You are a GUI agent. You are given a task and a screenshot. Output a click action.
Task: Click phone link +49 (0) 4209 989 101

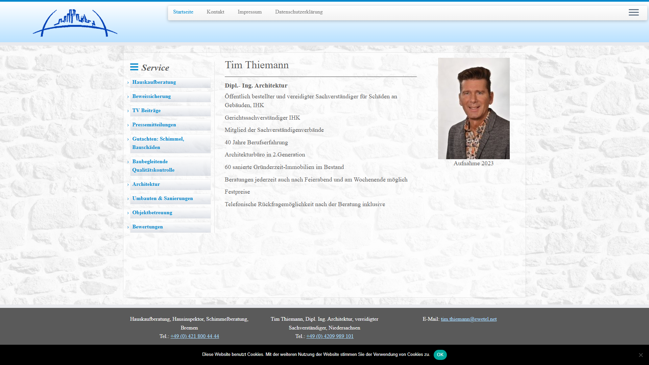point(330,336)
